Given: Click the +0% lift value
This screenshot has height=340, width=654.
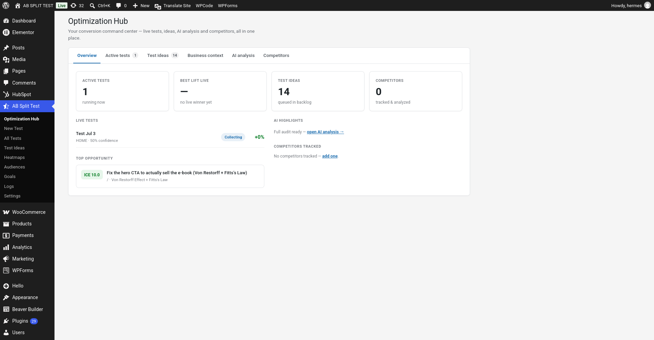Looking at the screenshot, I should coord(260,137).
